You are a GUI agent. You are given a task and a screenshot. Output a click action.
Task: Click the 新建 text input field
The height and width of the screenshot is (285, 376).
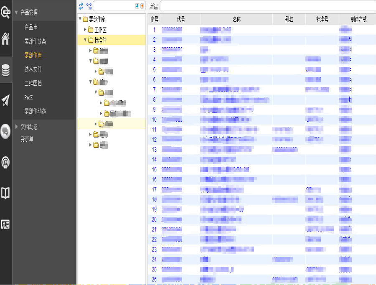tap(267, 6)
